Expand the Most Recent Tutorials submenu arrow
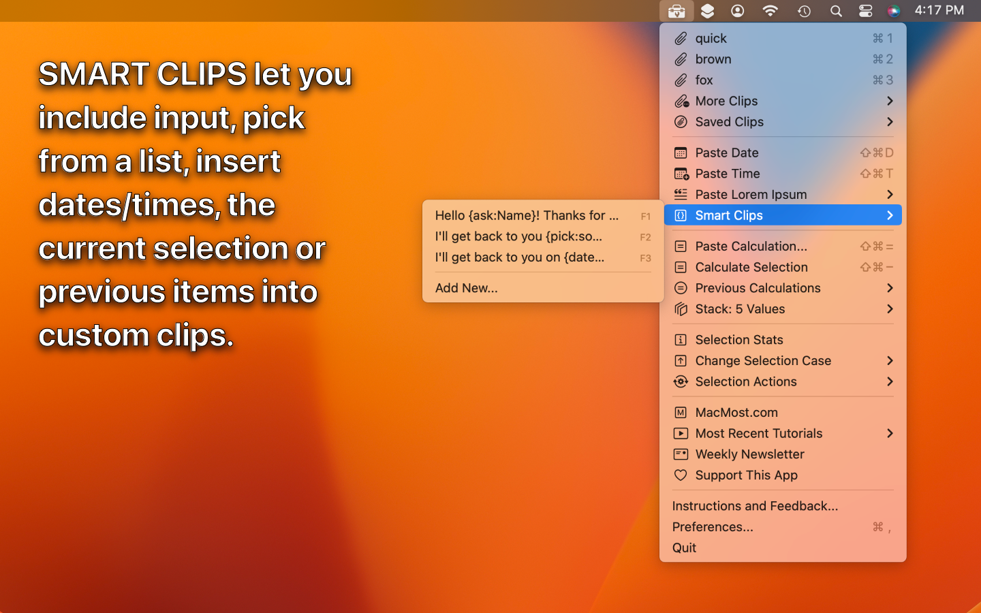981x613 pixels. tap(890, 433)
